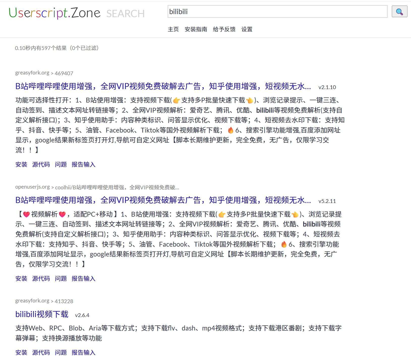
Task: Open first result title from greasyfork 469407
Action: pos(163,86)
